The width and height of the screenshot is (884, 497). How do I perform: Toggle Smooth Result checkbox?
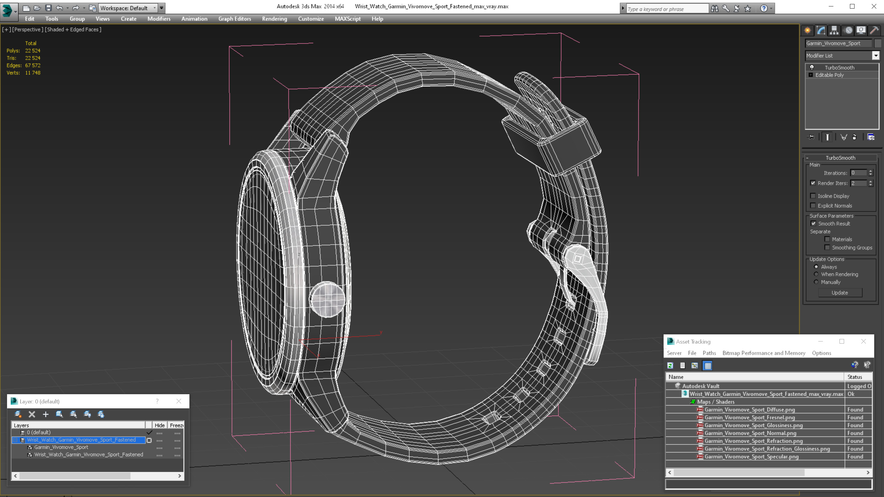click(813, 224)
